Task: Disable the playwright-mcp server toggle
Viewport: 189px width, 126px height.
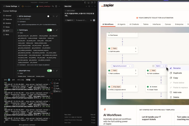Action: [49, 71]
